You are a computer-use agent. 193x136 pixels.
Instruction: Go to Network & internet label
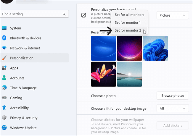25,48
